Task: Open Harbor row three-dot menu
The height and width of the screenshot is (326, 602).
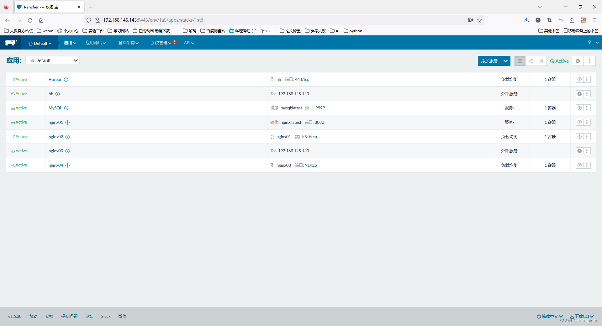Action: pos(587,79)
